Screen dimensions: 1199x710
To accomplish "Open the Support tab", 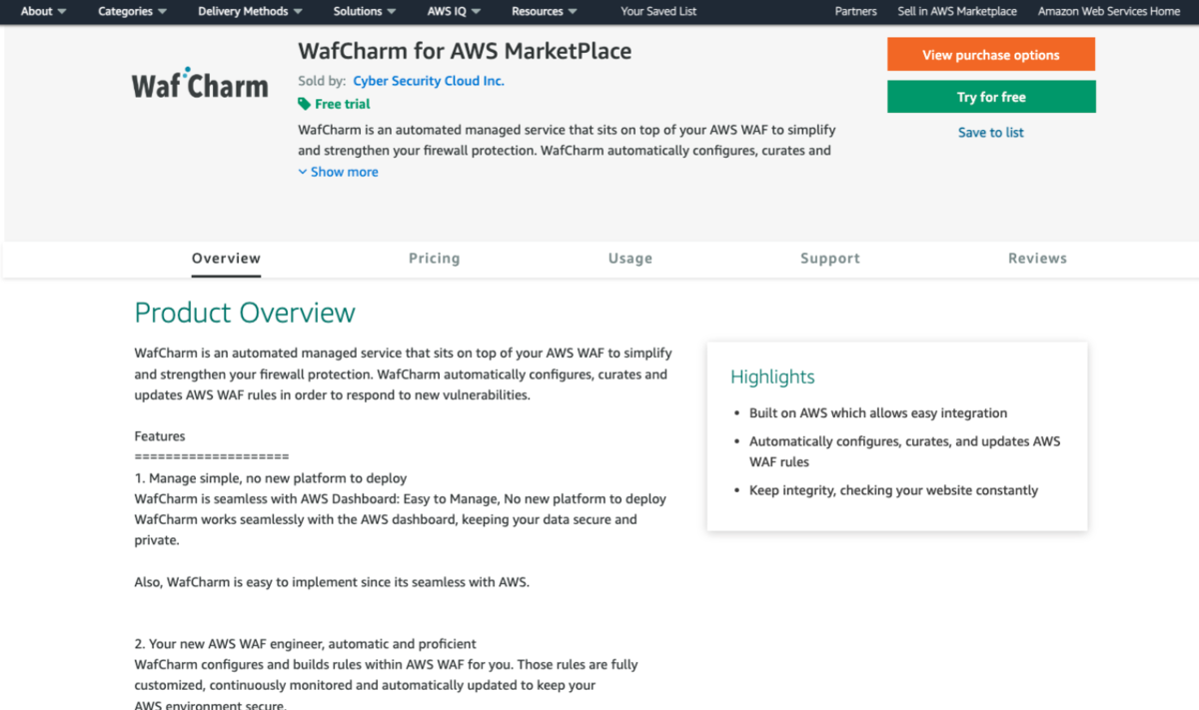I will [x=830, y=258].
